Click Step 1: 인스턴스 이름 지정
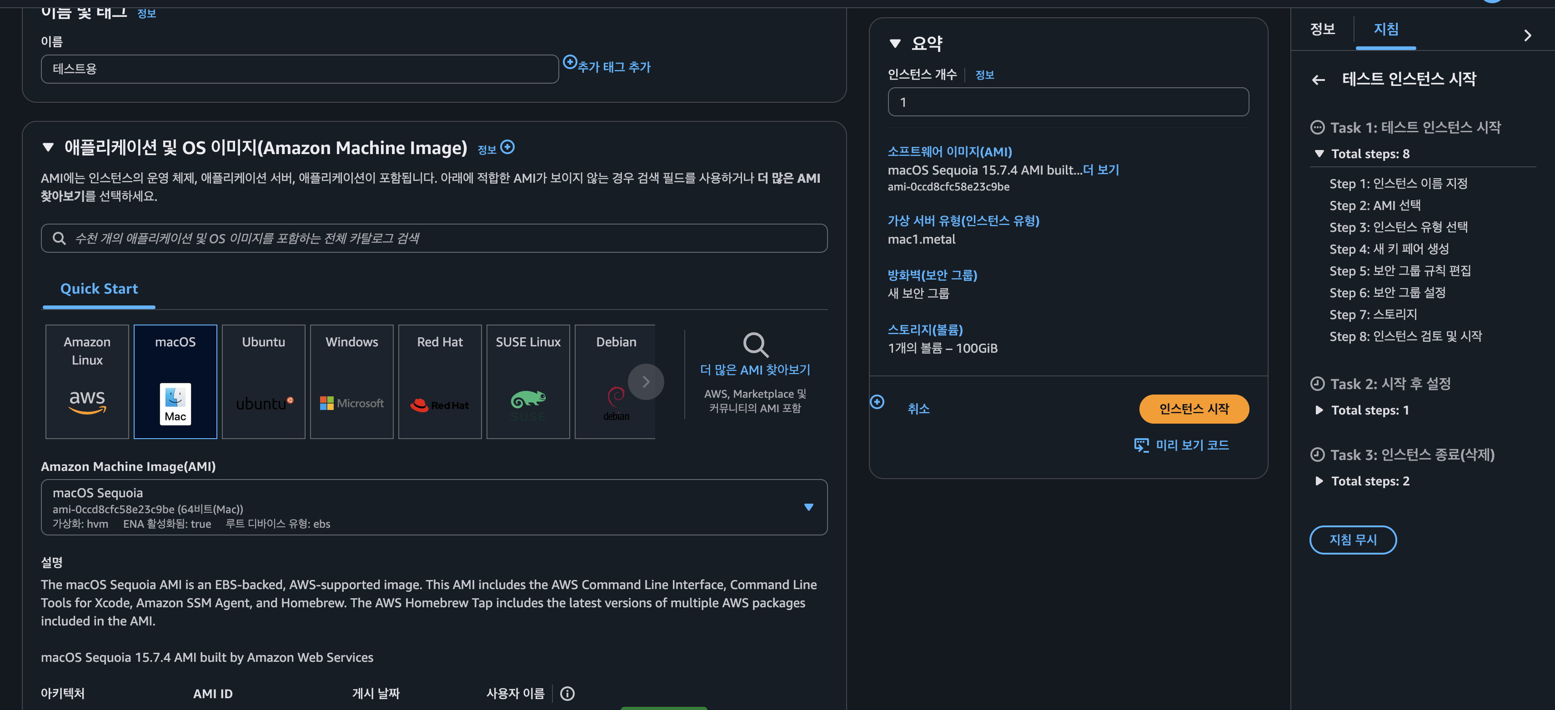 1398,183
